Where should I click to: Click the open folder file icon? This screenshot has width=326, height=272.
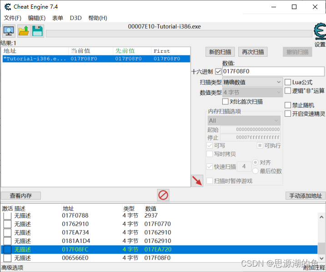24,31
